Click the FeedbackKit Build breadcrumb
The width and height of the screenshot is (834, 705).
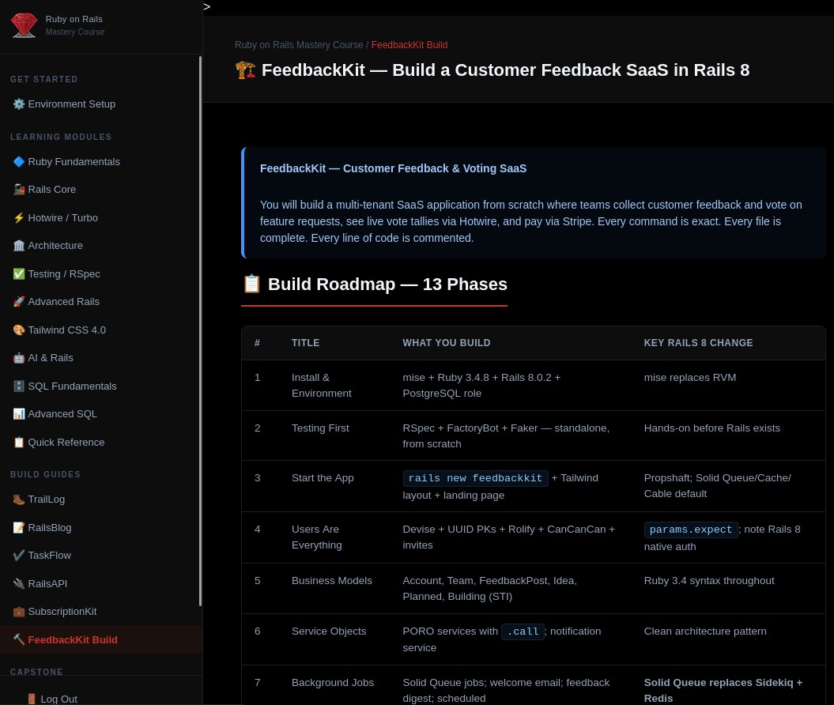[409, 45]
